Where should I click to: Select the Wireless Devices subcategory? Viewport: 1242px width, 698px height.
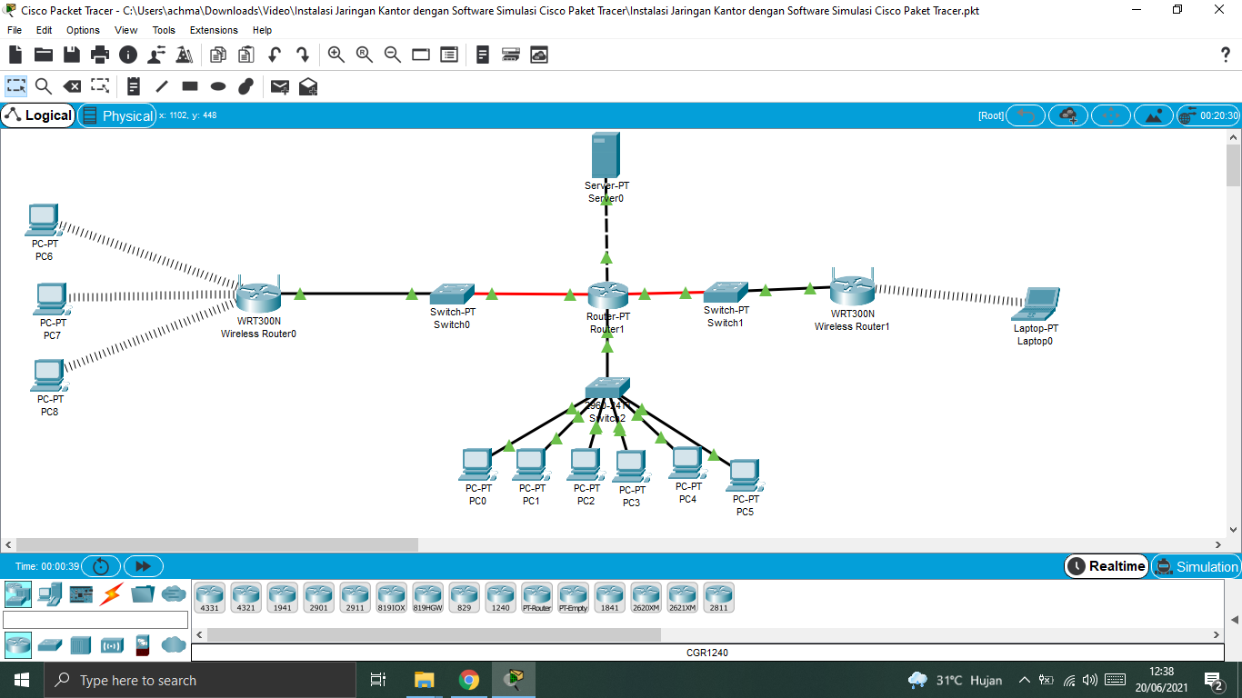coord(112,645)
